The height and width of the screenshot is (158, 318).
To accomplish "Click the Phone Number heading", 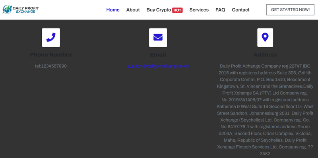I will click(x=51, y=55).
